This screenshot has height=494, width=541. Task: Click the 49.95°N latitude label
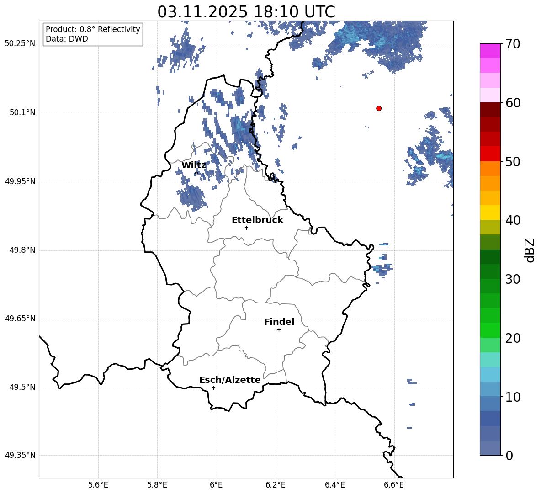tap(20, 181)
